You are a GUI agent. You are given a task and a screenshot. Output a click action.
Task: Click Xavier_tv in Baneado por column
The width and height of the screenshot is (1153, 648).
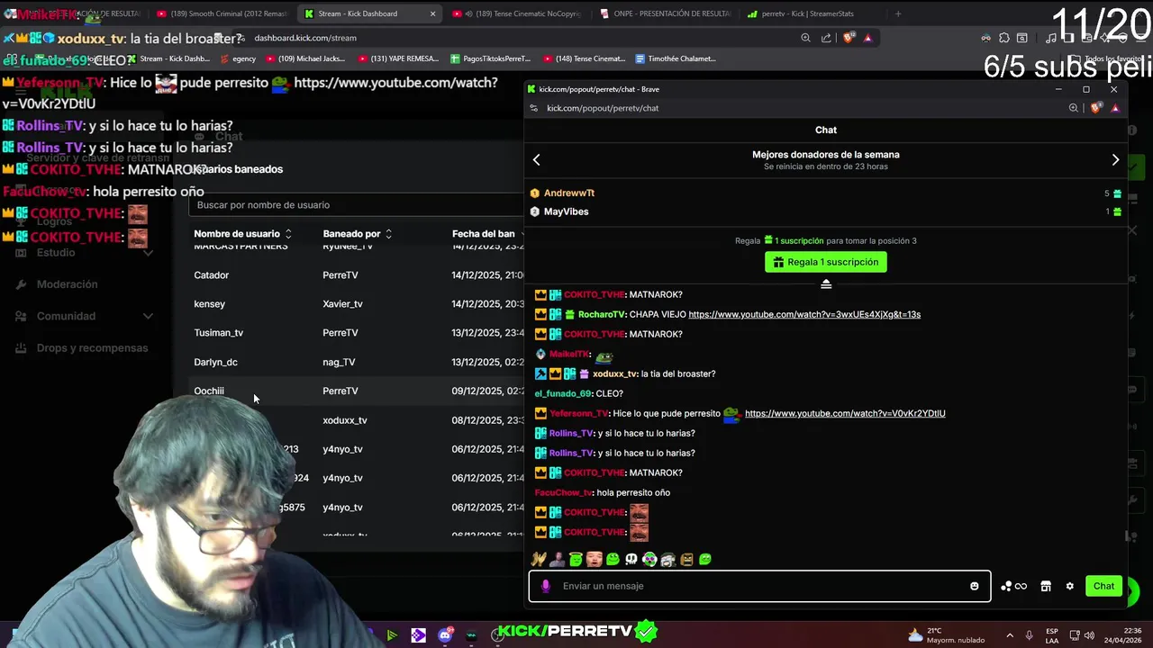(x=342, y=304)
